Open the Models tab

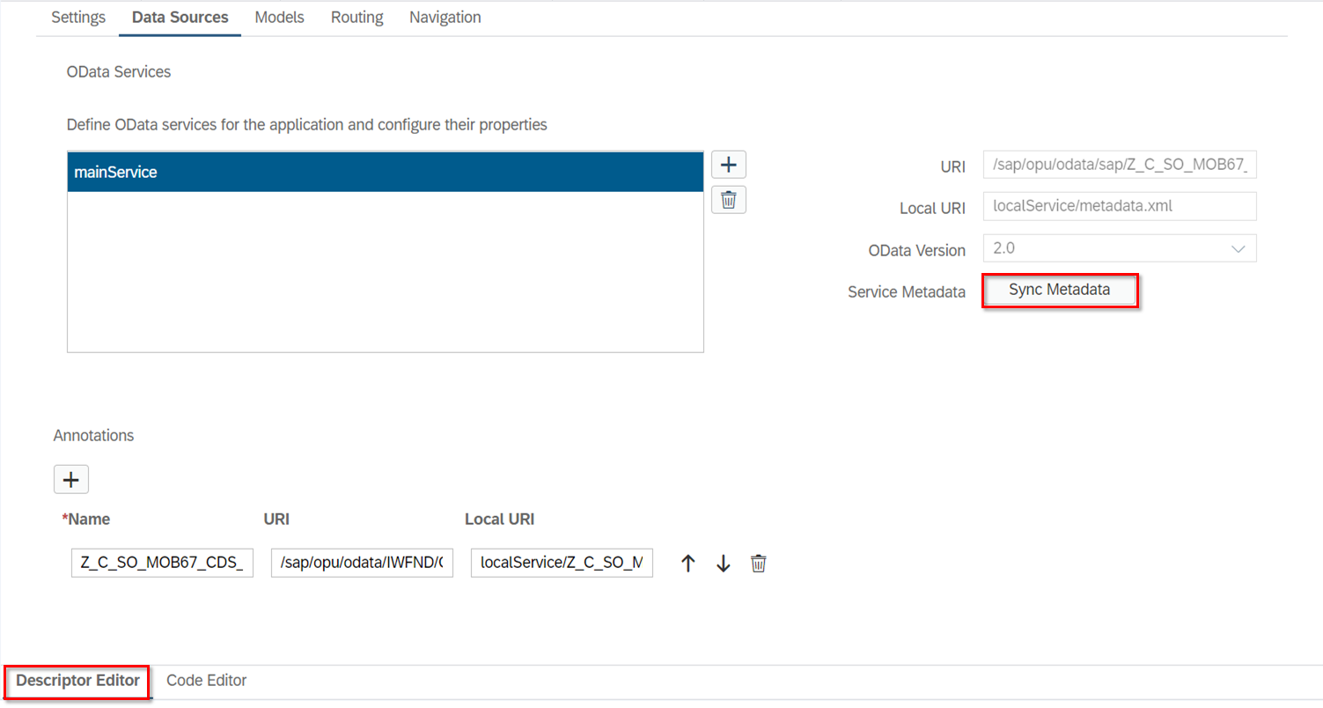pyautogui.click(x=280, y=18)
